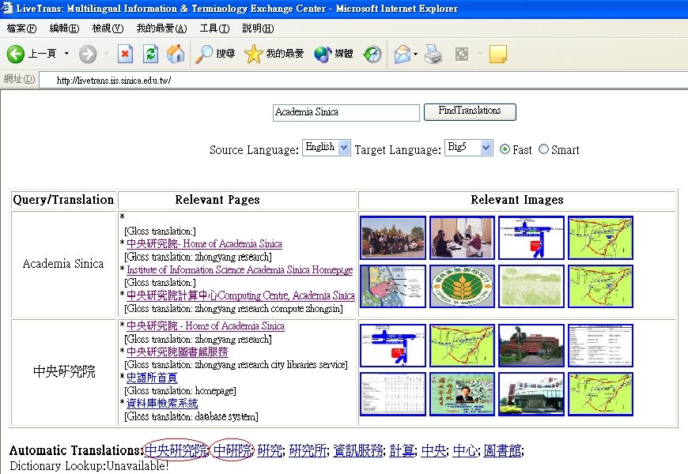Click the Media (媒體) globe icon
Image resolution: width=688 pixels, height=474 pixels.
[x=334, y=54]
